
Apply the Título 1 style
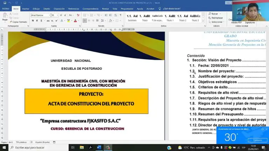click(x=170, y=18)
